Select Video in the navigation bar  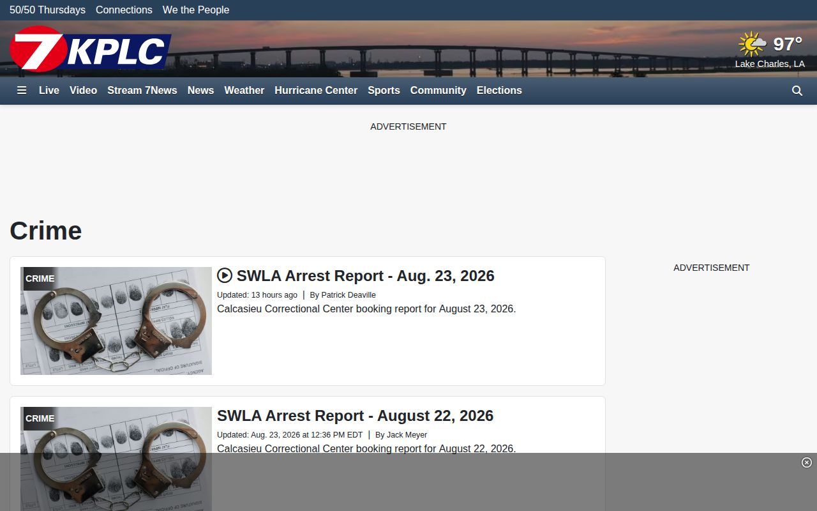pyautogui.click(x=83, y=91)
